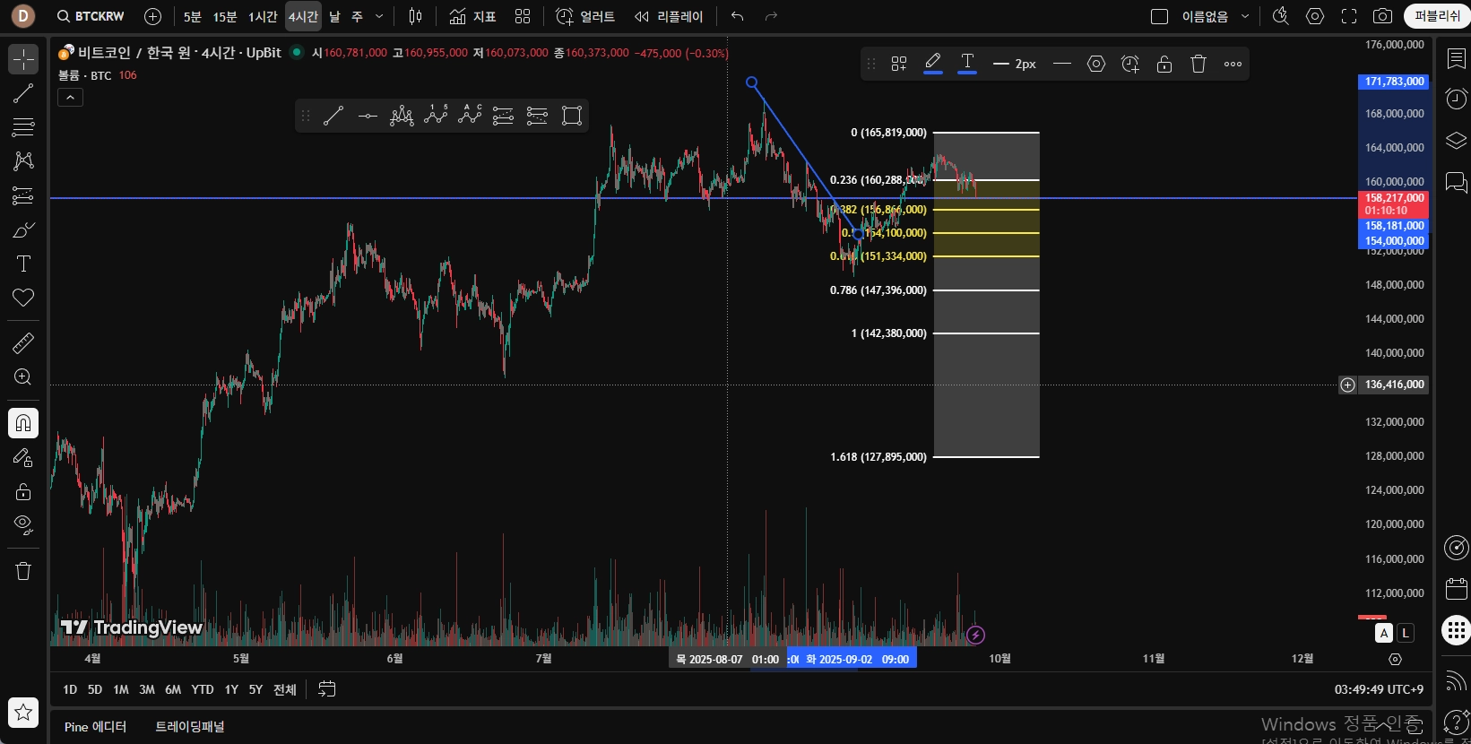
Task: Start bar replay with 리플레이
Action: [669, 16]
